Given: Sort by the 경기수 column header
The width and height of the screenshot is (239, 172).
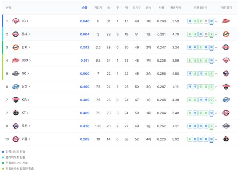Looking at the screenshot, I should [137, 8].
